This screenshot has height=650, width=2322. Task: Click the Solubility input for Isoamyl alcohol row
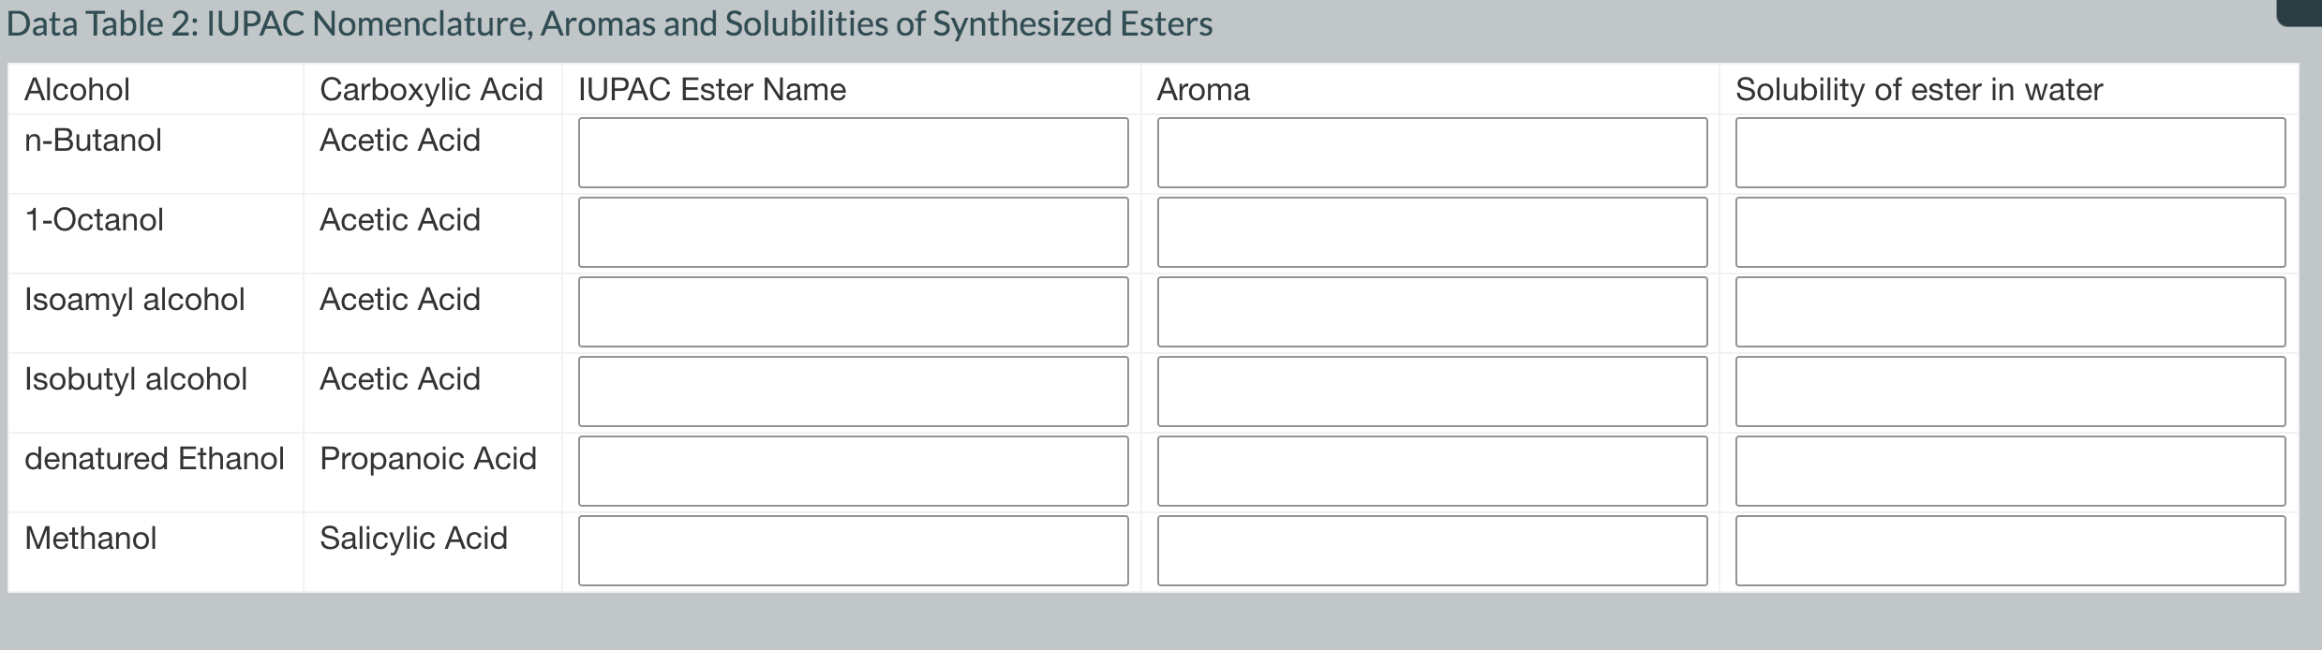pyautogui.click(x=2009, y=311)
